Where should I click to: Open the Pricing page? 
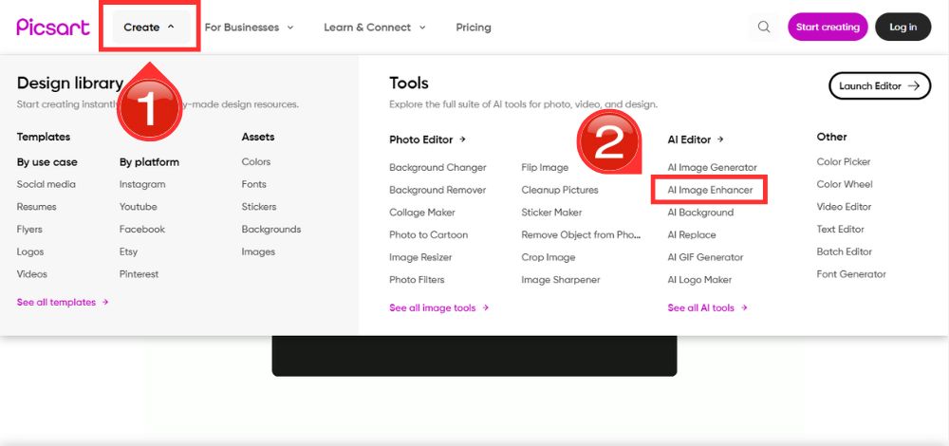(474, 28)
